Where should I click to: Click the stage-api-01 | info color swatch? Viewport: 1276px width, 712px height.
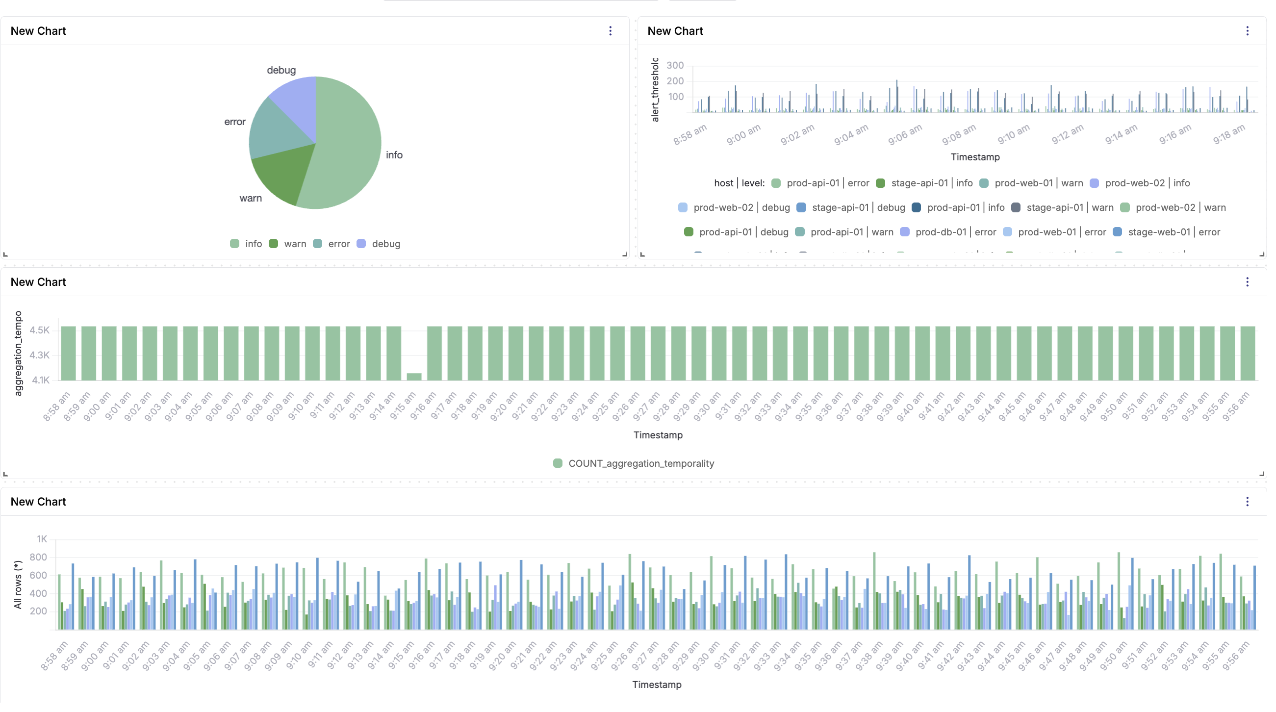tap(880, 183)
